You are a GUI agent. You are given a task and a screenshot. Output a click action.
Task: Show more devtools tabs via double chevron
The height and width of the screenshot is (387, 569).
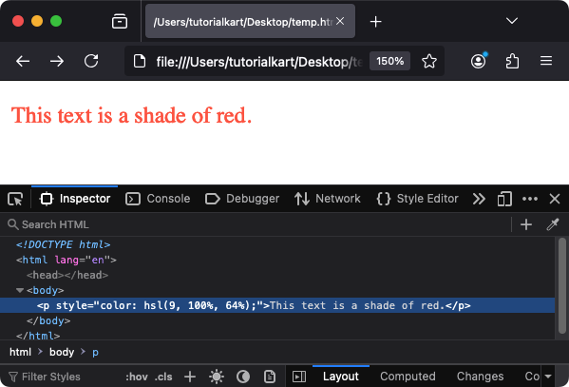pyautogui.click(x=479, y=199)
